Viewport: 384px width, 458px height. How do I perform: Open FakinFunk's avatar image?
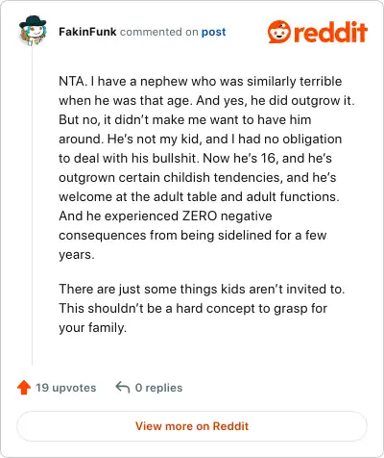point(33,31)
